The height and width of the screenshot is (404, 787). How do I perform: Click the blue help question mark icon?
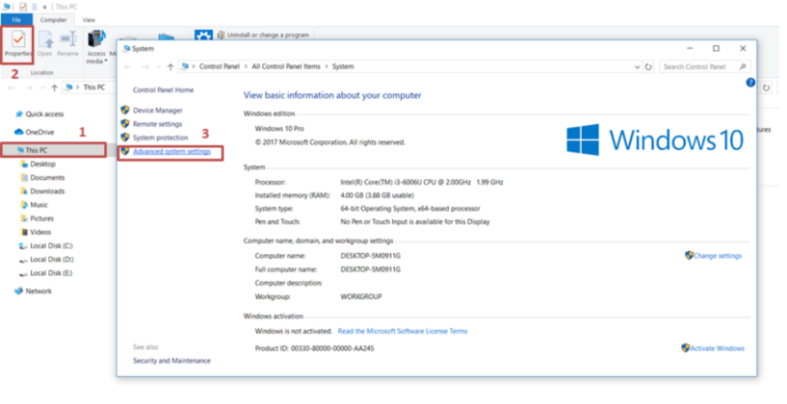750,84
